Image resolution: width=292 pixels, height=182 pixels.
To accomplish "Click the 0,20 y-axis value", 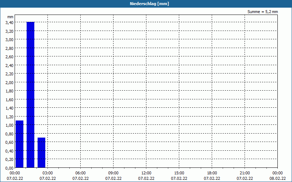I will tap(9, 160).
